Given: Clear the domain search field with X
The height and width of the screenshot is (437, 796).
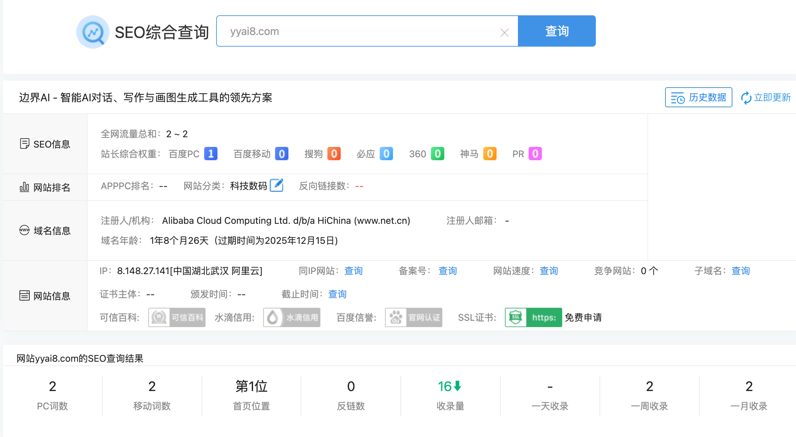Looking at the screenshot, I should pos(504,33).
